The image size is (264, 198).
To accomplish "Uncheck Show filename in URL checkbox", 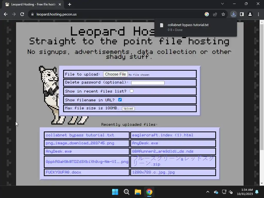I will pyautogui.click(x=120, y=100).
